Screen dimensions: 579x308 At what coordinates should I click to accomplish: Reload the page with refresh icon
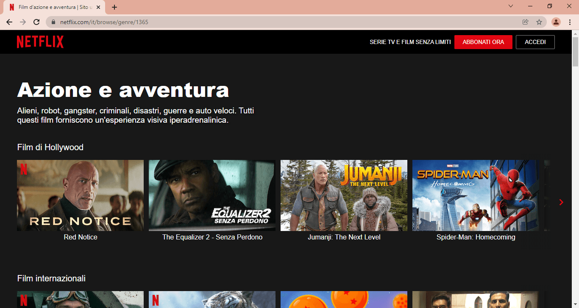tap(36, 22)
